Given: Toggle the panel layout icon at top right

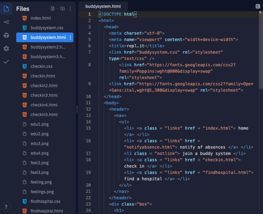Looking at the screenshot, I should (258, 6).
